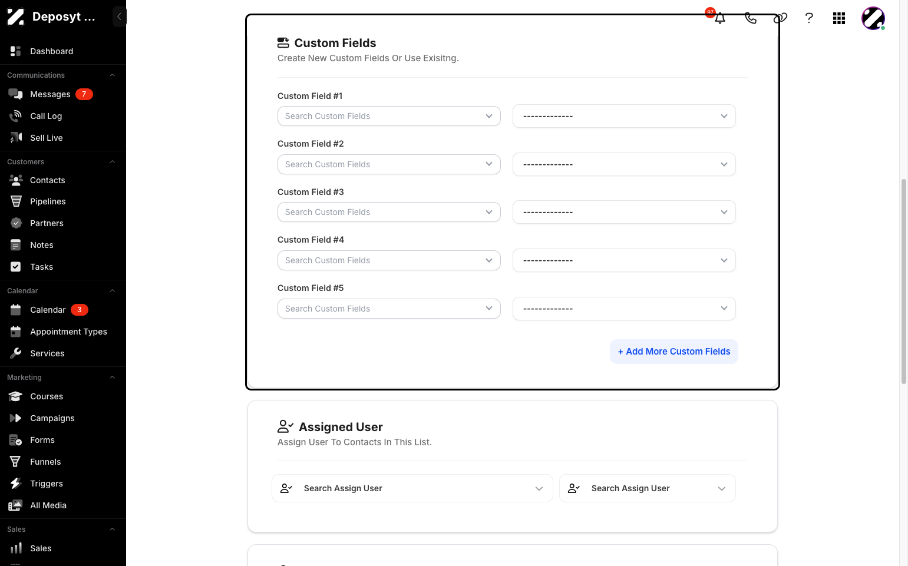
Task: Click the Partners badge icon
Action: [x=16, y=223]
